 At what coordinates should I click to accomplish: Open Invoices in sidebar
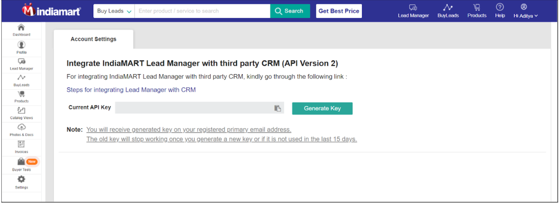click(x=21, y=147)
